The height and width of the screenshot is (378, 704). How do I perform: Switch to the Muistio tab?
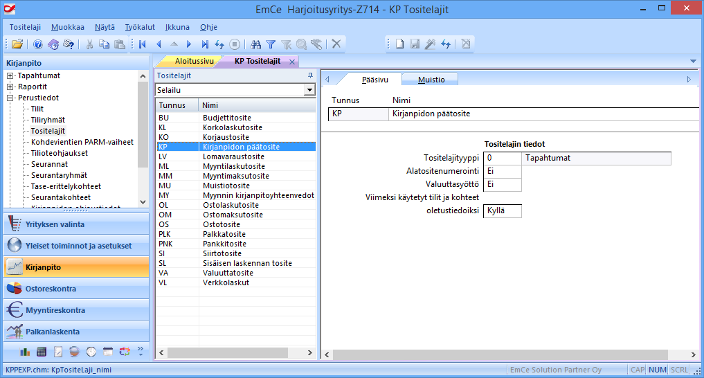tap(431, 80)
